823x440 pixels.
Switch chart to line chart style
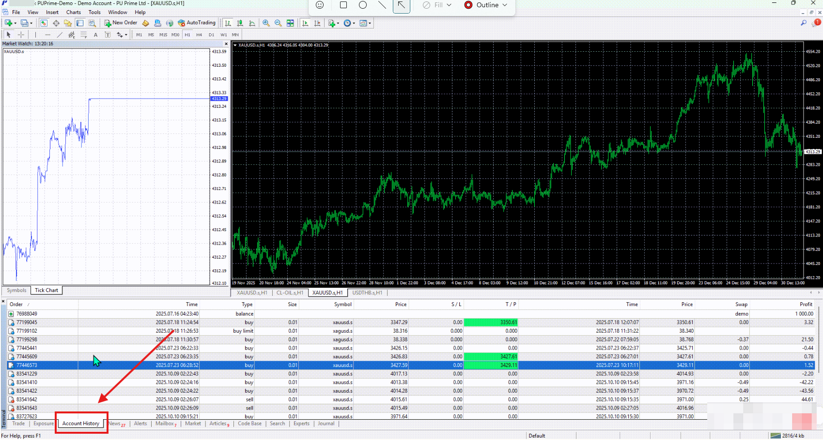pos(252,23)
